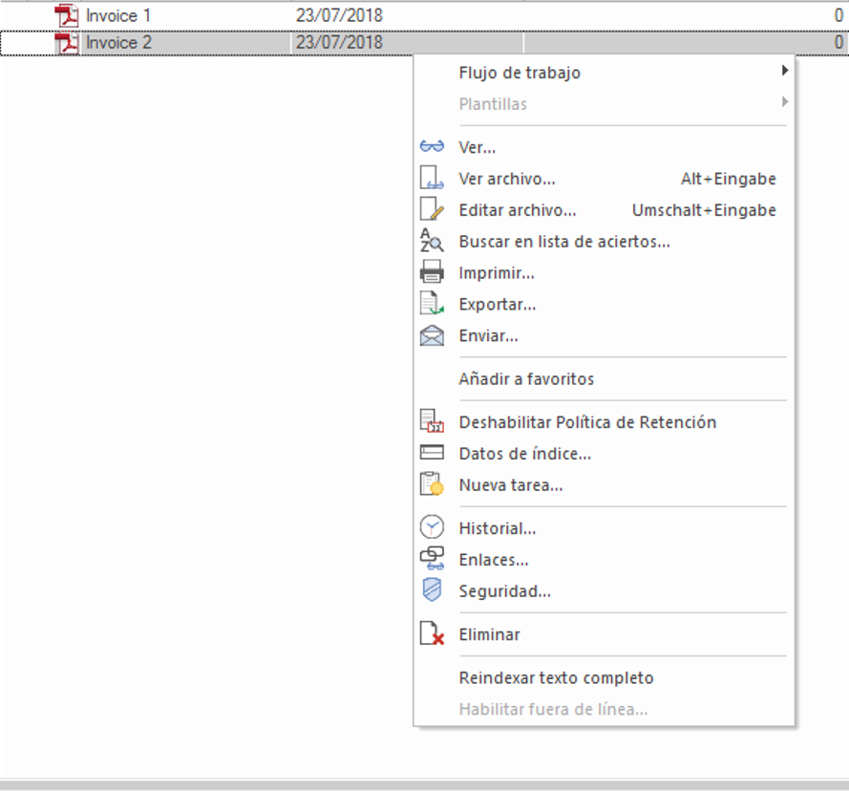Select Añadir a favoritos

pyautogui.click(x=605, y=378)
